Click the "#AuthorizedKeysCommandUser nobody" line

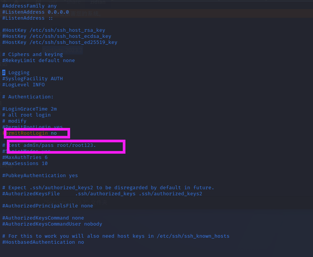pos(52,224)
